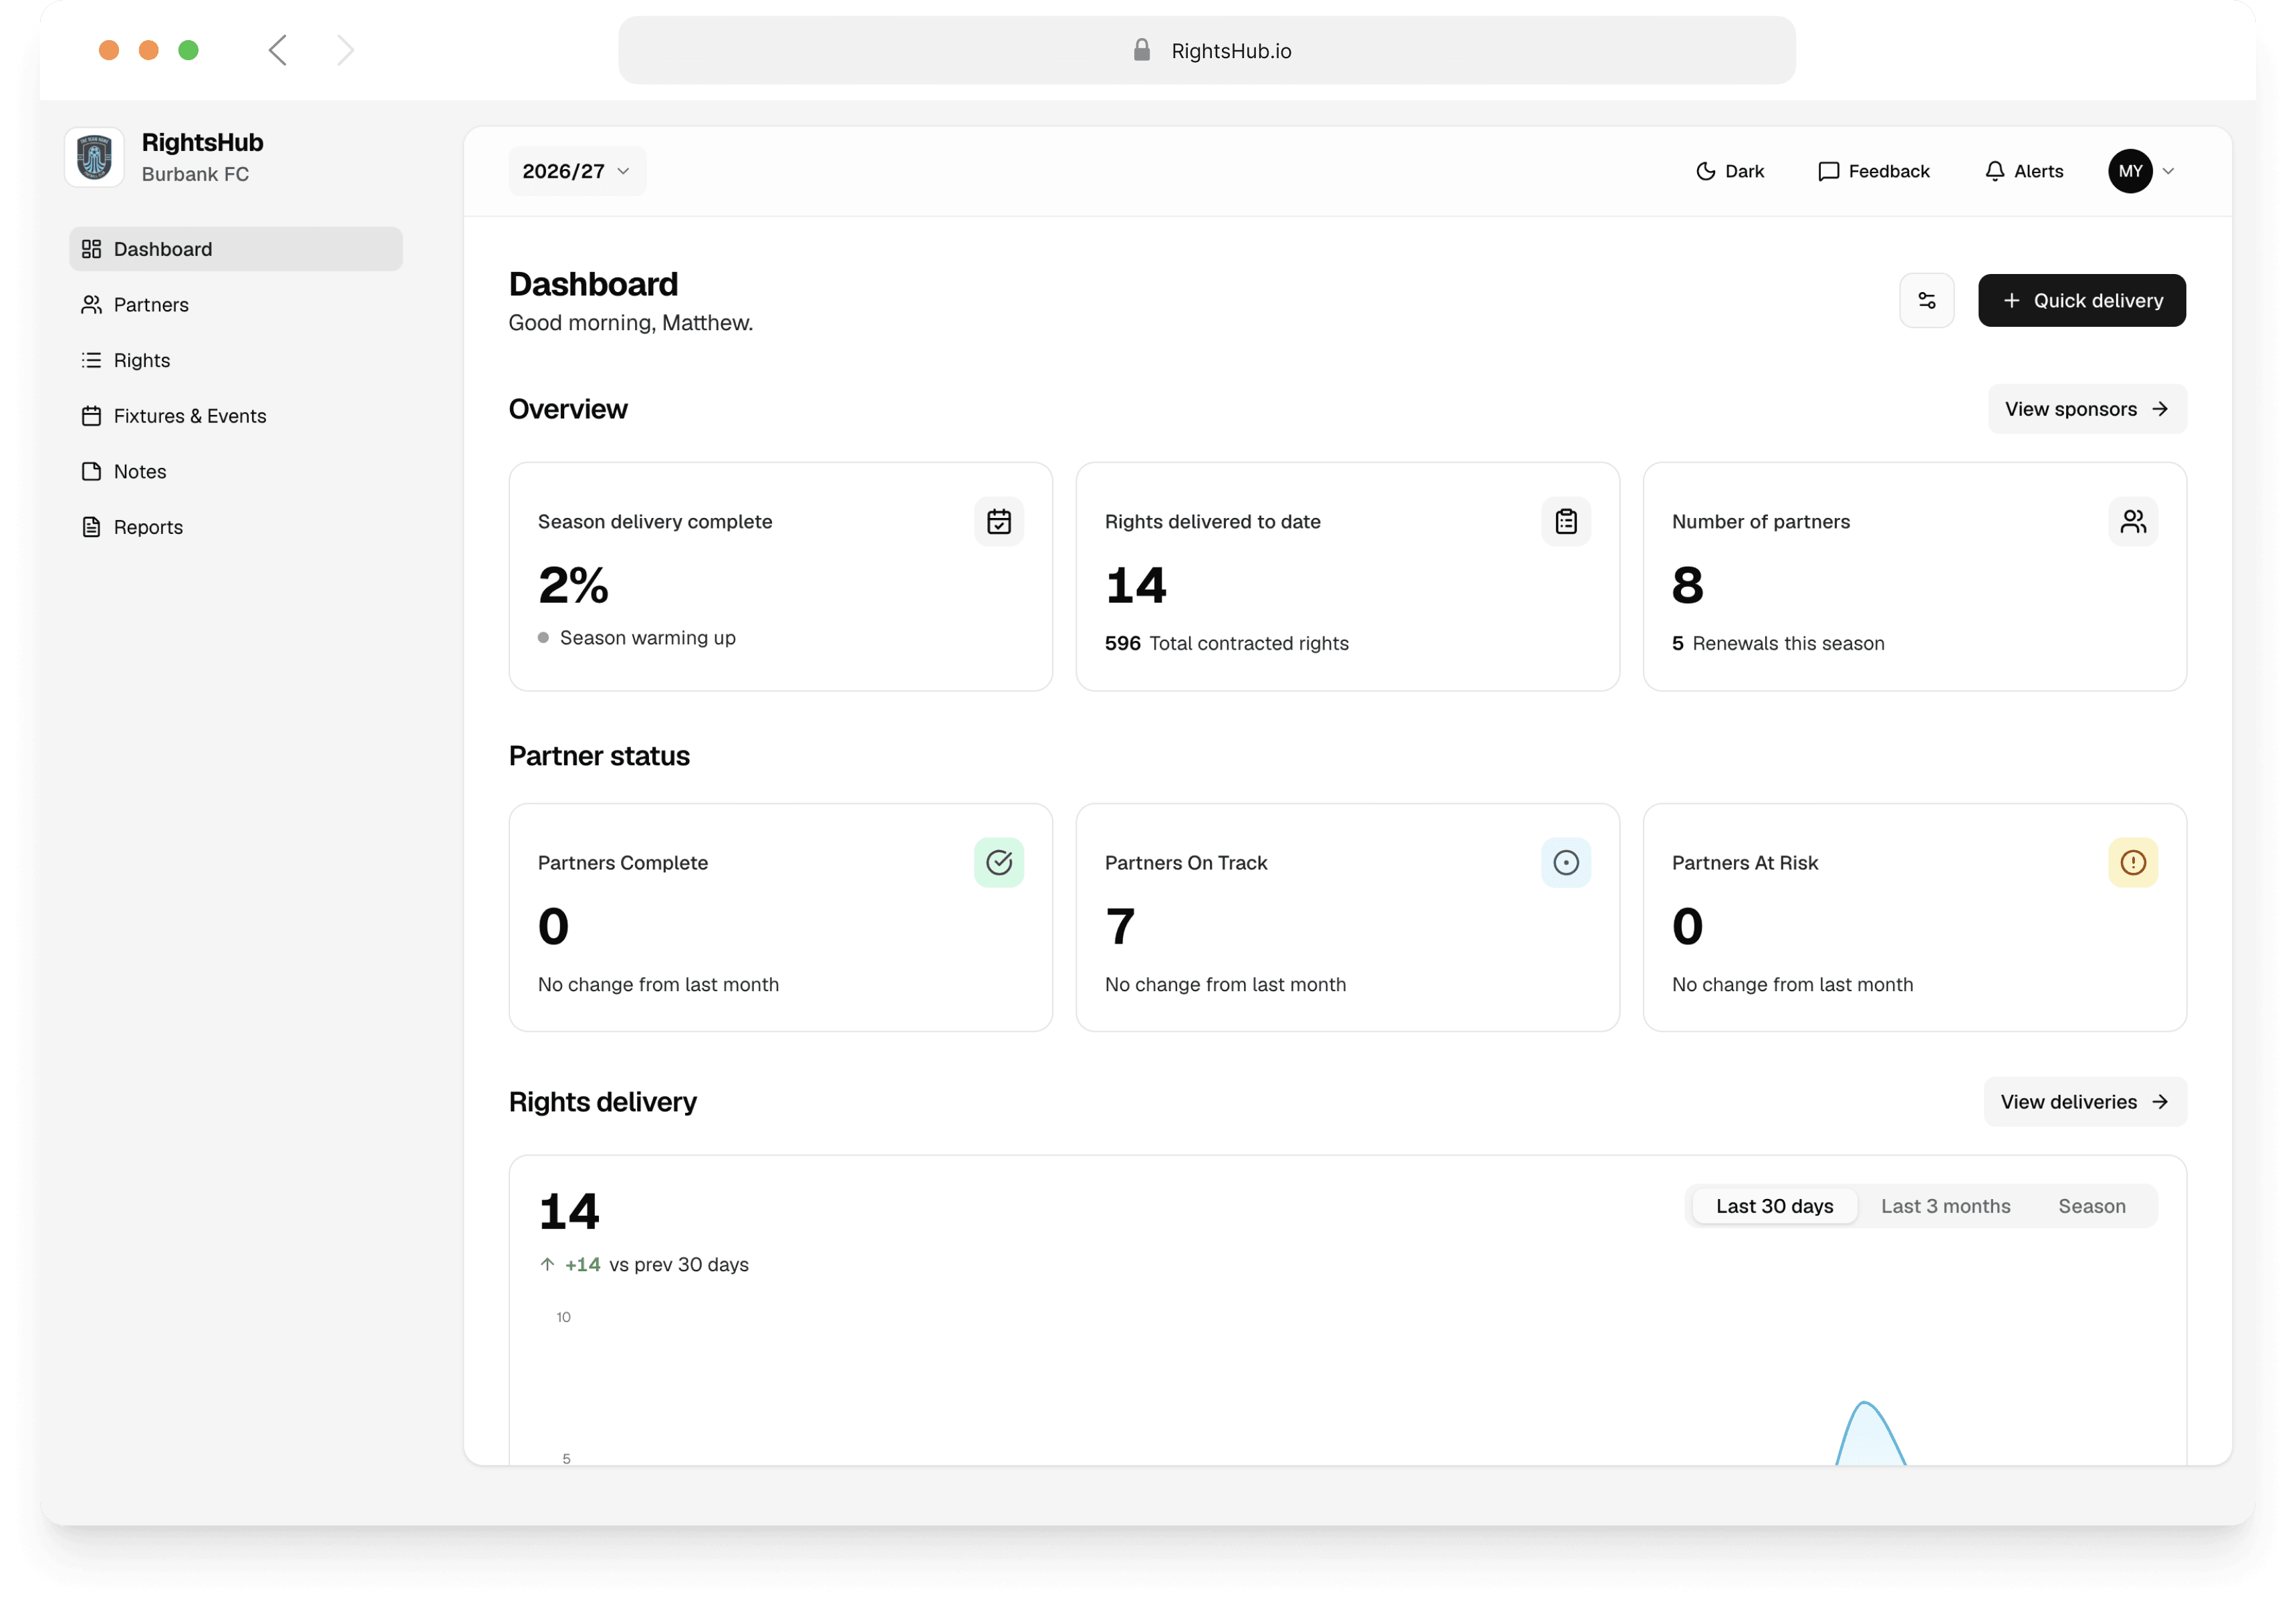This screenshot has height=1606, width=2296.
Task: Navigate to Fixtures & Events
Action: click(x=235, y=416)
